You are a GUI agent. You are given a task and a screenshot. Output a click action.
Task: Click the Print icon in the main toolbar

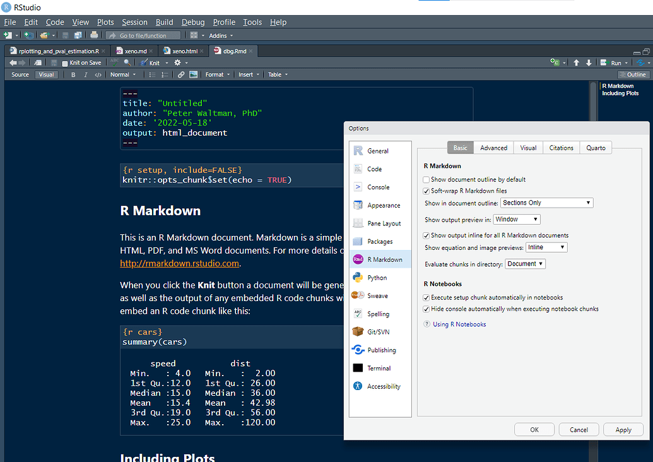pyautogui.click(x=94, y=35)
